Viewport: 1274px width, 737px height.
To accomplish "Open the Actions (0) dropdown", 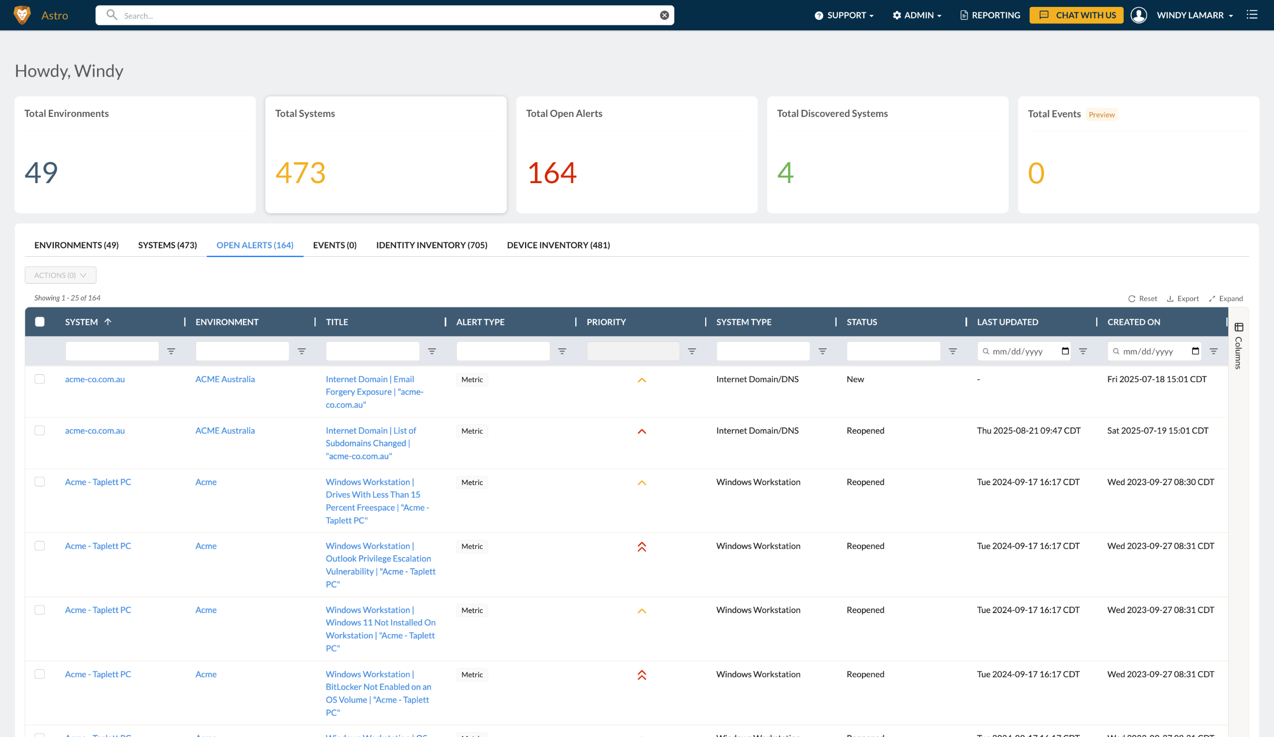I will (x=61, y=275).
